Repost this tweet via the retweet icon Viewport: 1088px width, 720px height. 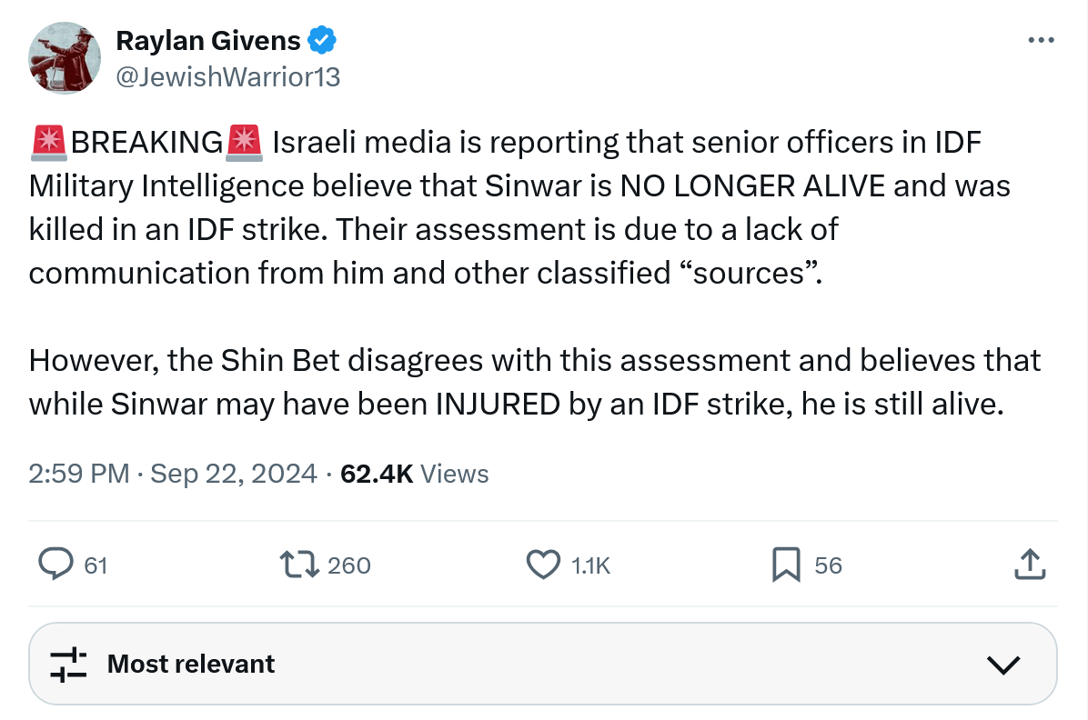300,565
